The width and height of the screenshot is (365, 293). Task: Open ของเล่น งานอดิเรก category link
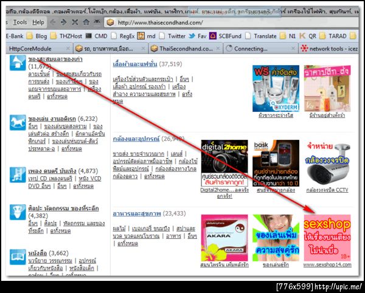point(52,119)
